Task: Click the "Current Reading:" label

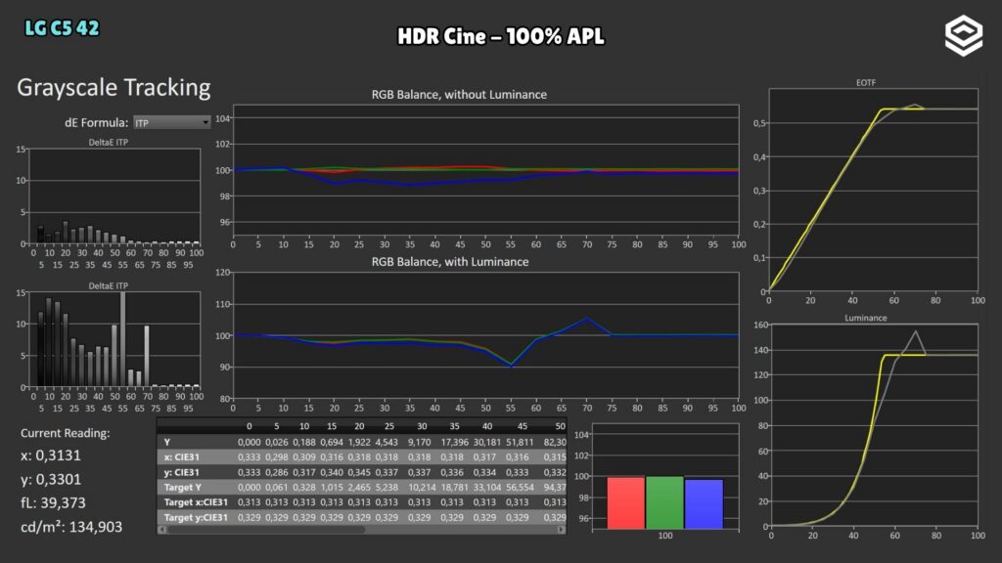Action: [66, 433]
